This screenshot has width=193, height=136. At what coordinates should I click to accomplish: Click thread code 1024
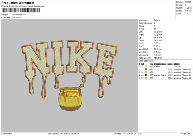[x=170, y=78]
